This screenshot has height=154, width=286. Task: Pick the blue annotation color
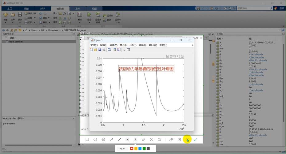coord(140,148)
